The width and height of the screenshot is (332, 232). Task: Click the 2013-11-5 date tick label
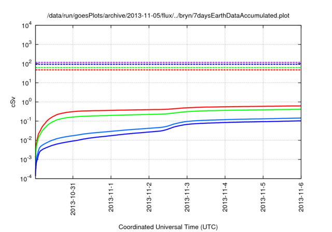point(263,197)
